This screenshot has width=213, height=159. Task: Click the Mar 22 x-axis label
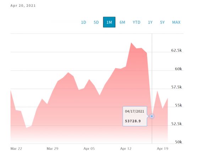[16, 149]
